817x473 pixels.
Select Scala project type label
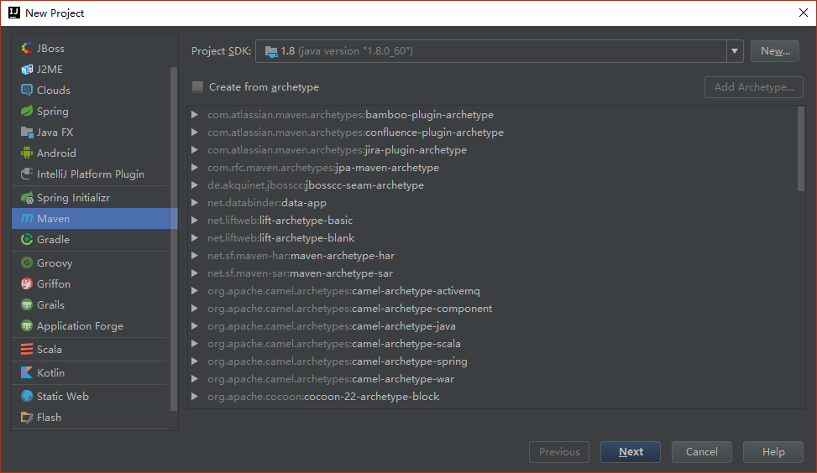click(x=49, y=349)
